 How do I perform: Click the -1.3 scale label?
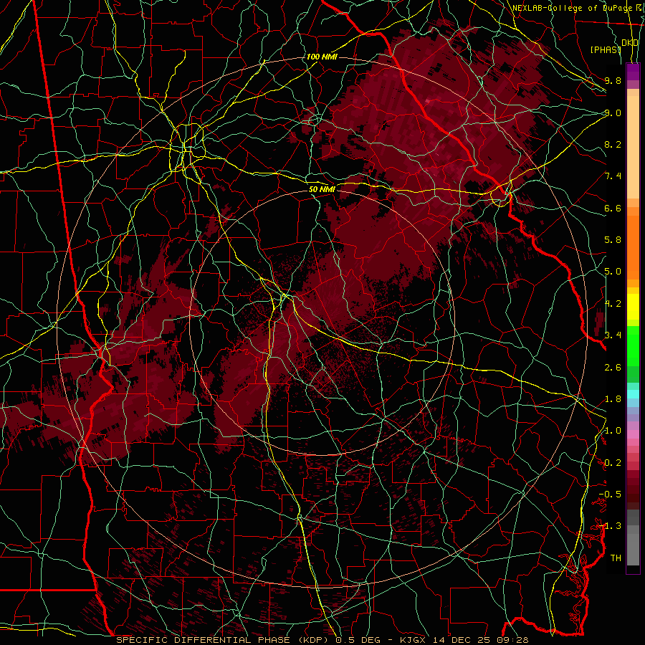[x=610, y=526]
